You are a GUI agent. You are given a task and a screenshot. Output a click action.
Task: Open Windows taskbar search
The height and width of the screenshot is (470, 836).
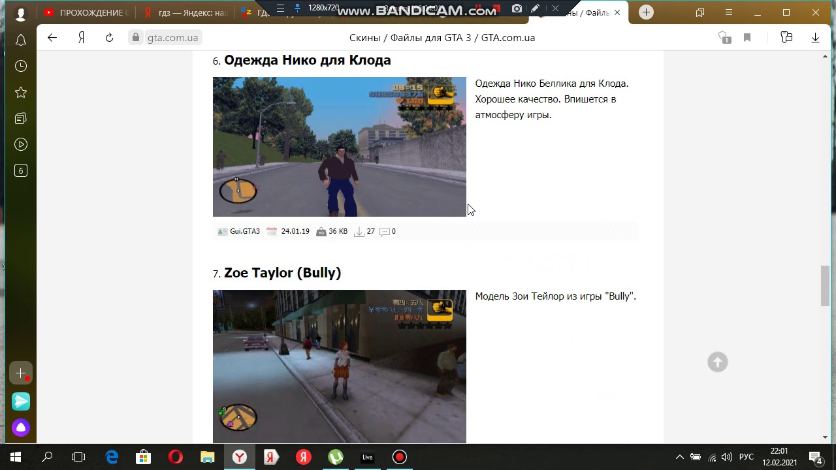point(47,457)
